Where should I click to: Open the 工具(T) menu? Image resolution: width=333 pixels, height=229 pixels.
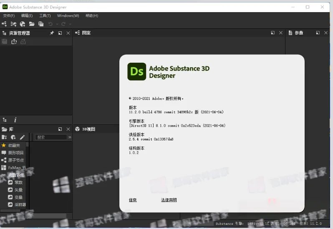point(45,16)
